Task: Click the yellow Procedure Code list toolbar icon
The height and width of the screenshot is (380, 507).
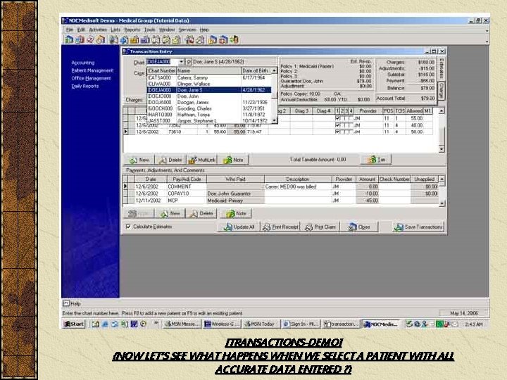Action: pos(134,39)
